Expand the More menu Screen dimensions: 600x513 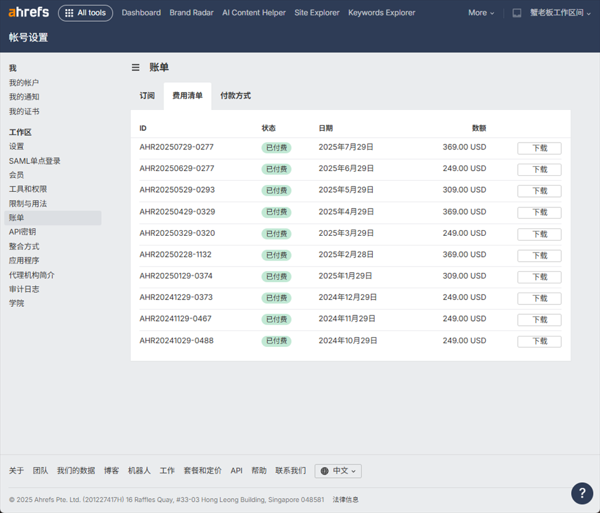[481, 12]
